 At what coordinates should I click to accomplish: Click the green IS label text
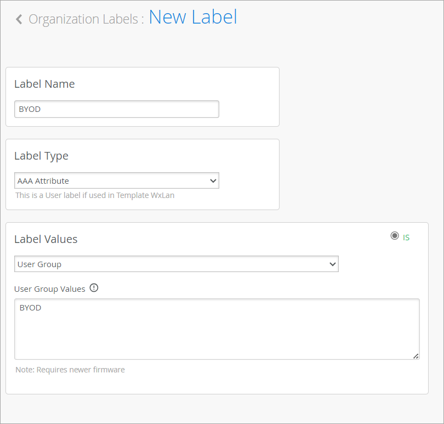click(x=406, y=238)
